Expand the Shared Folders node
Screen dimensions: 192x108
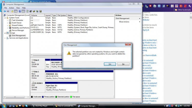[8, 25]
